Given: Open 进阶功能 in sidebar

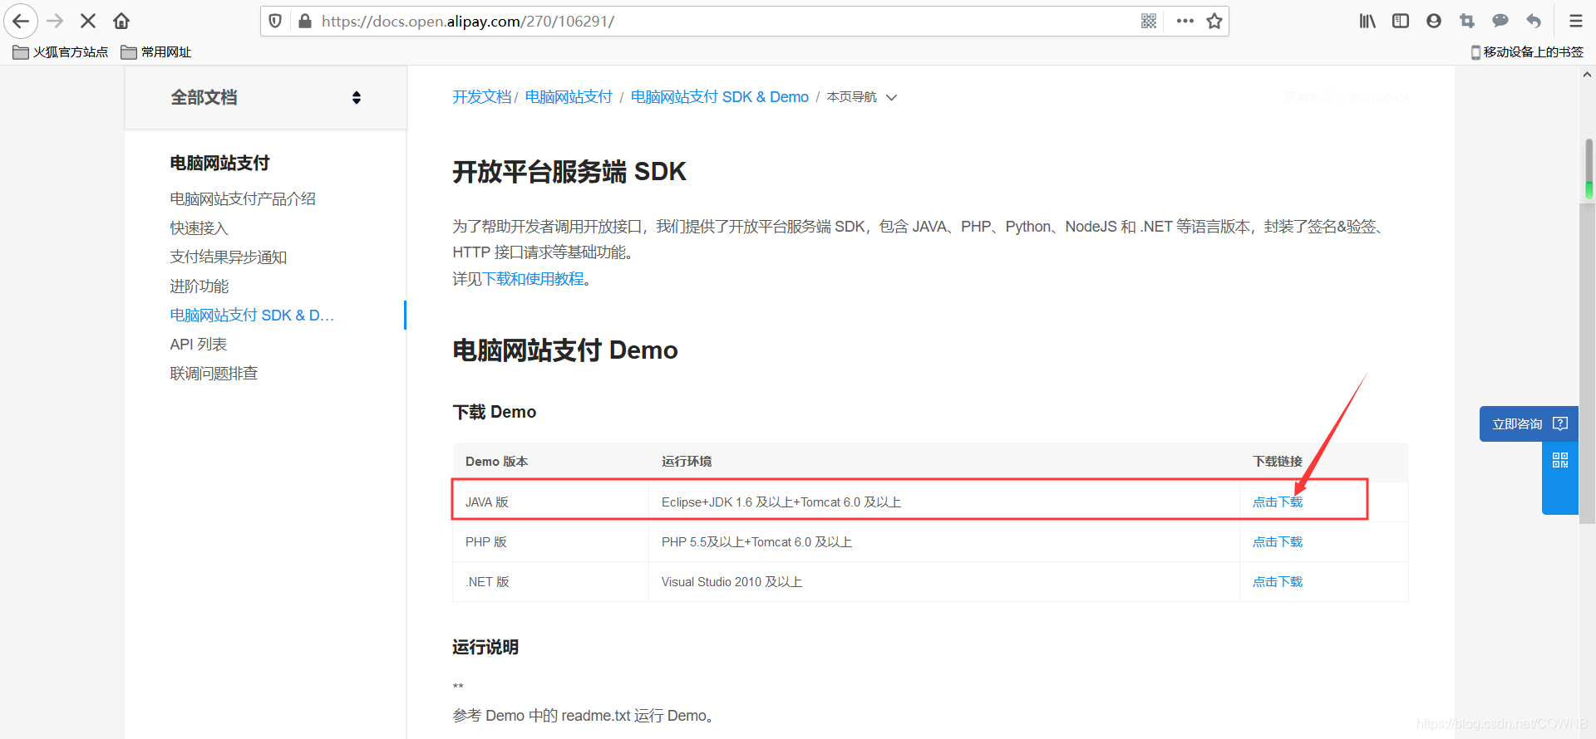Looking at the screenshot, I should [199, 286].
